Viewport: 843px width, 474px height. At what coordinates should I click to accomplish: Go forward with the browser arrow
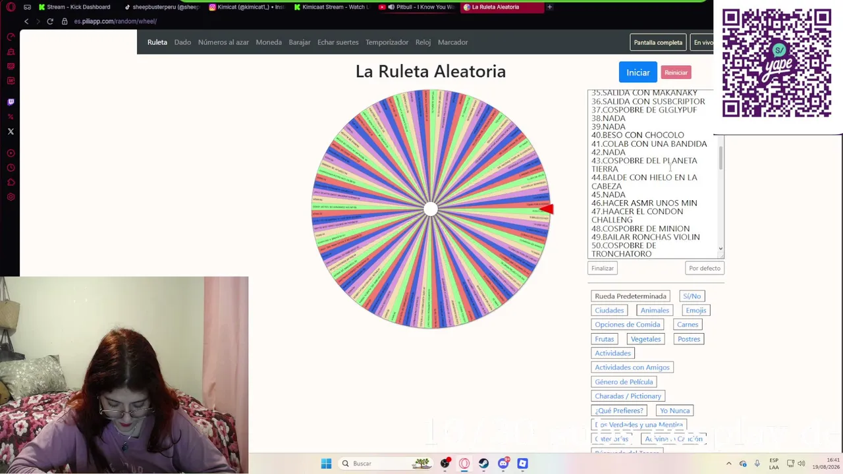click(38, 21)
